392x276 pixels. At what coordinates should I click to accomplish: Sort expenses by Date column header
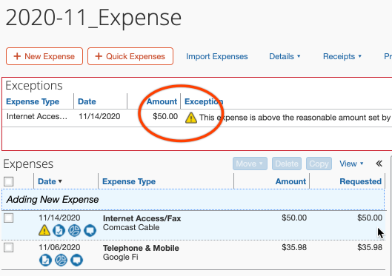point(50,181)
